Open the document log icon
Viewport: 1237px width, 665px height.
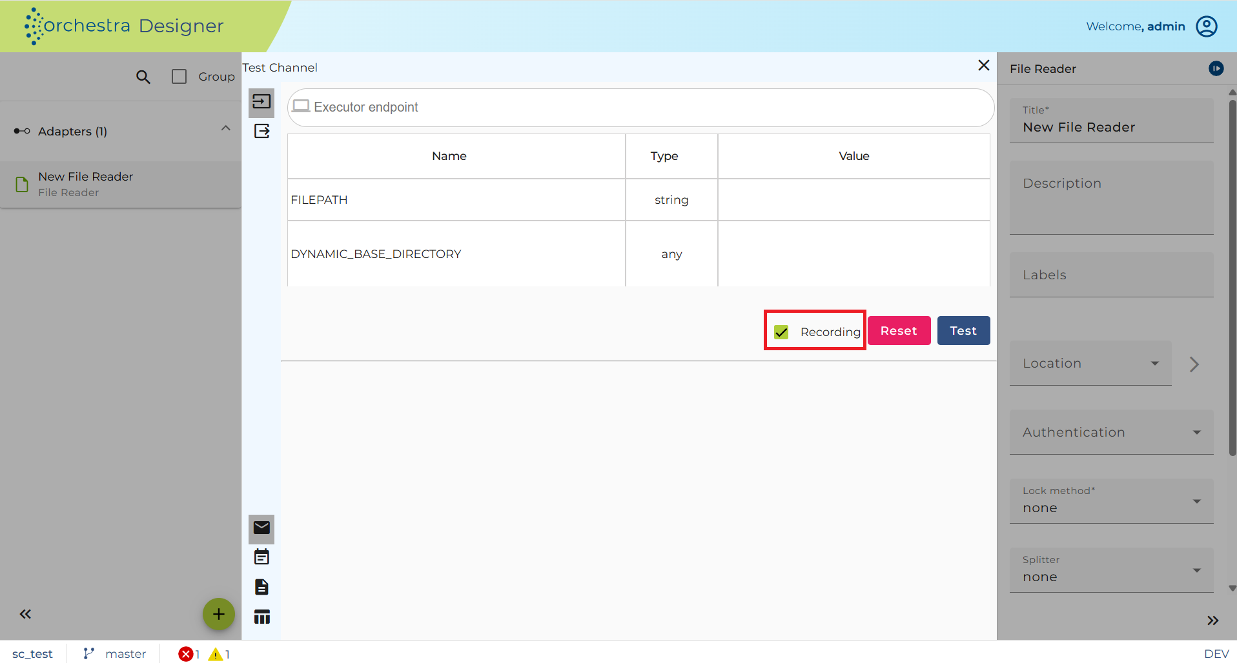261,587
